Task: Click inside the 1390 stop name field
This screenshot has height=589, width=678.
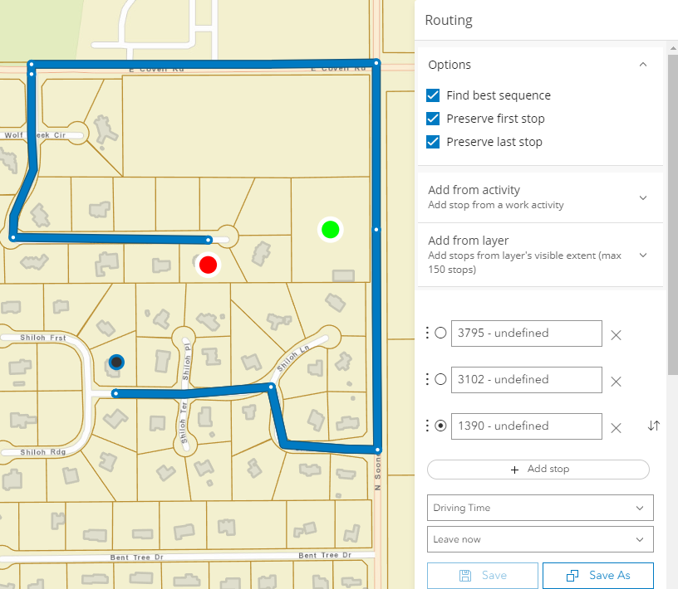Action: pos(525,426)
